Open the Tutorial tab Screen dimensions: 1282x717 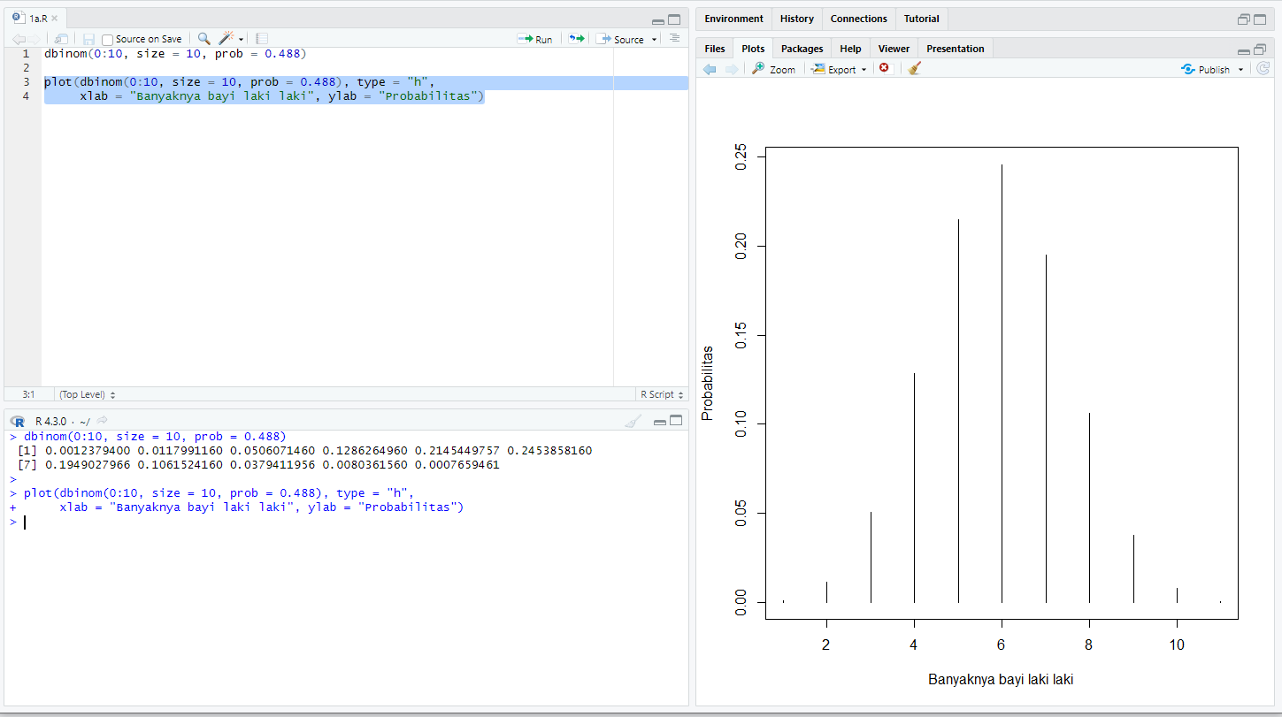pos(921,19)
